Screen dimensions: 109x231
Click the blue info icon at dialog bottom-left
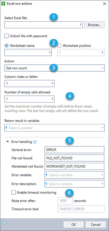[x=5, y=222]
